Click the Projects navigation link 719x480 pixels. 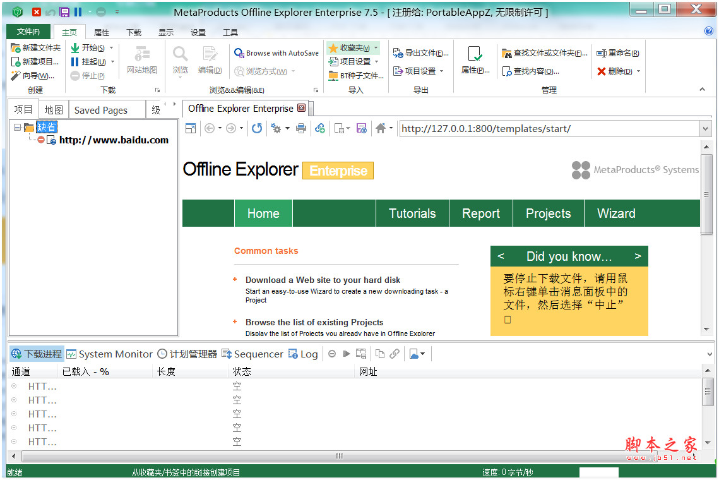click(x=548, y=213)
